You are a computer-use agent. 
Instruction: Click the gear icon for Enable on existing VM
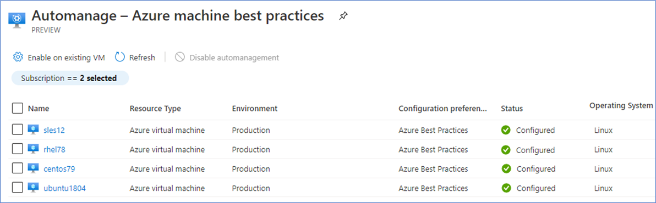click(18, 57)
